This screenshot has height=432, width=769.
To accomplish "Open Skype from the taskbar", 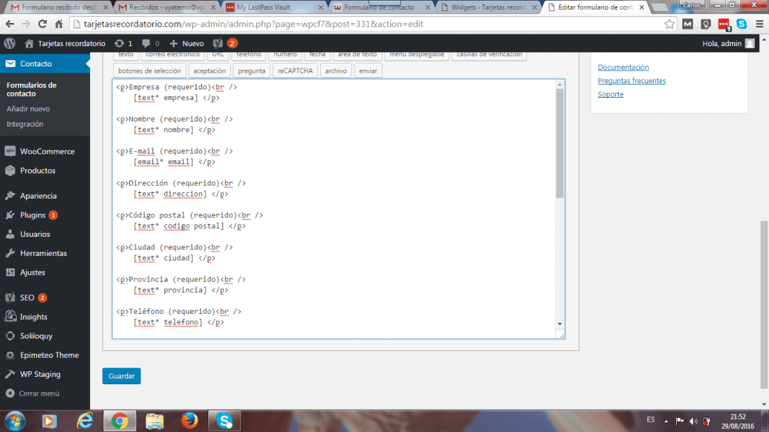I will (x=224, y=421).
